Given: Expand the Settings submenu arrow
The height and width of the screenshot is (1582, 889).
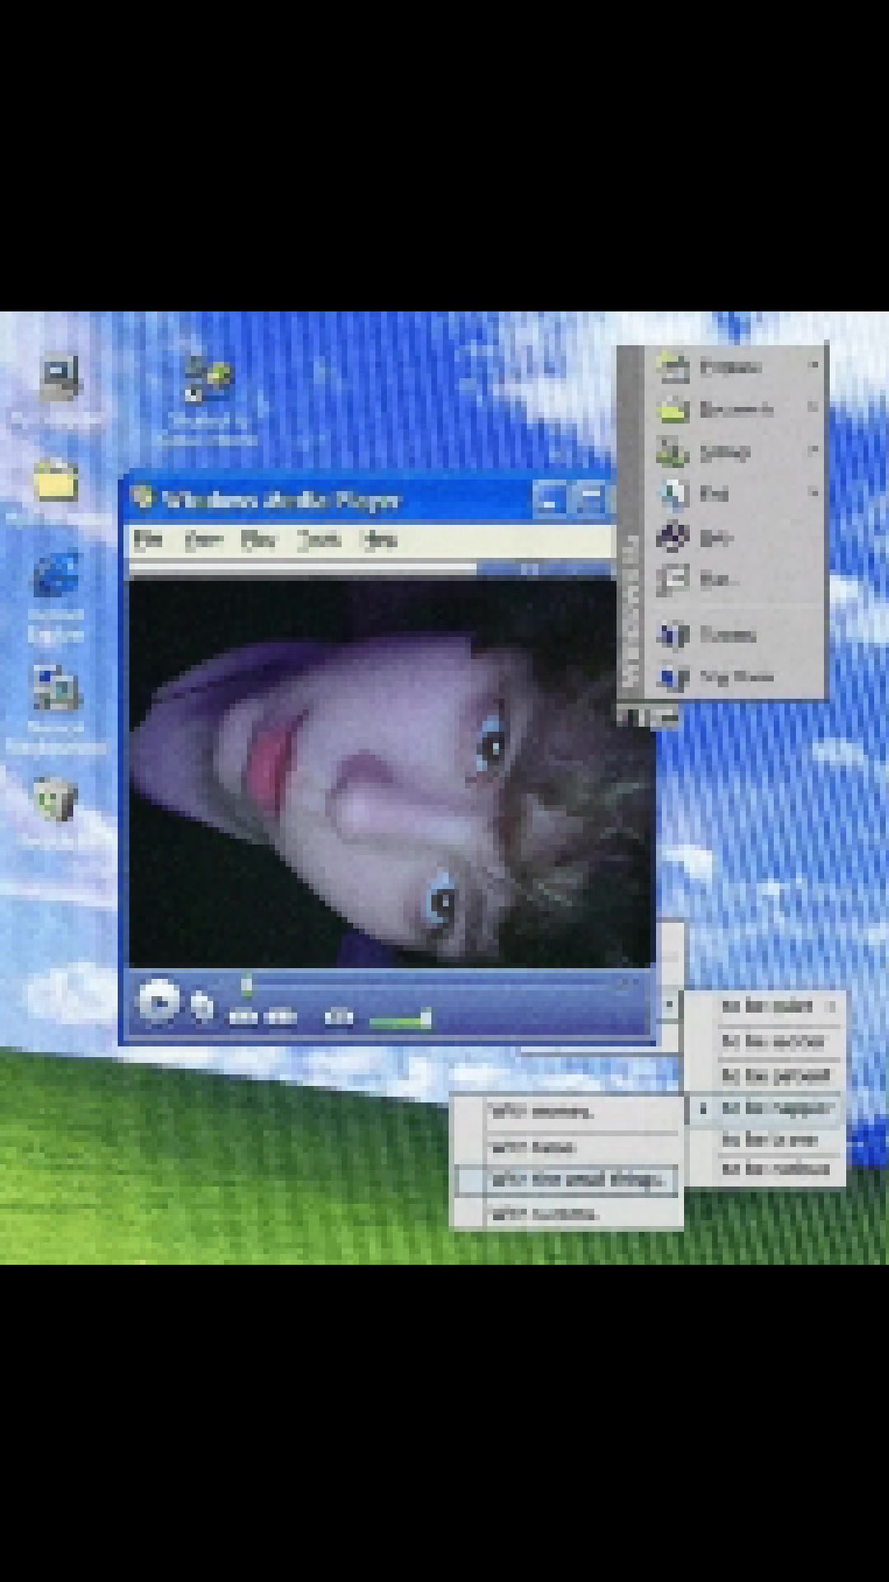Looking at the screenshot, I should (x=813, y=450).
